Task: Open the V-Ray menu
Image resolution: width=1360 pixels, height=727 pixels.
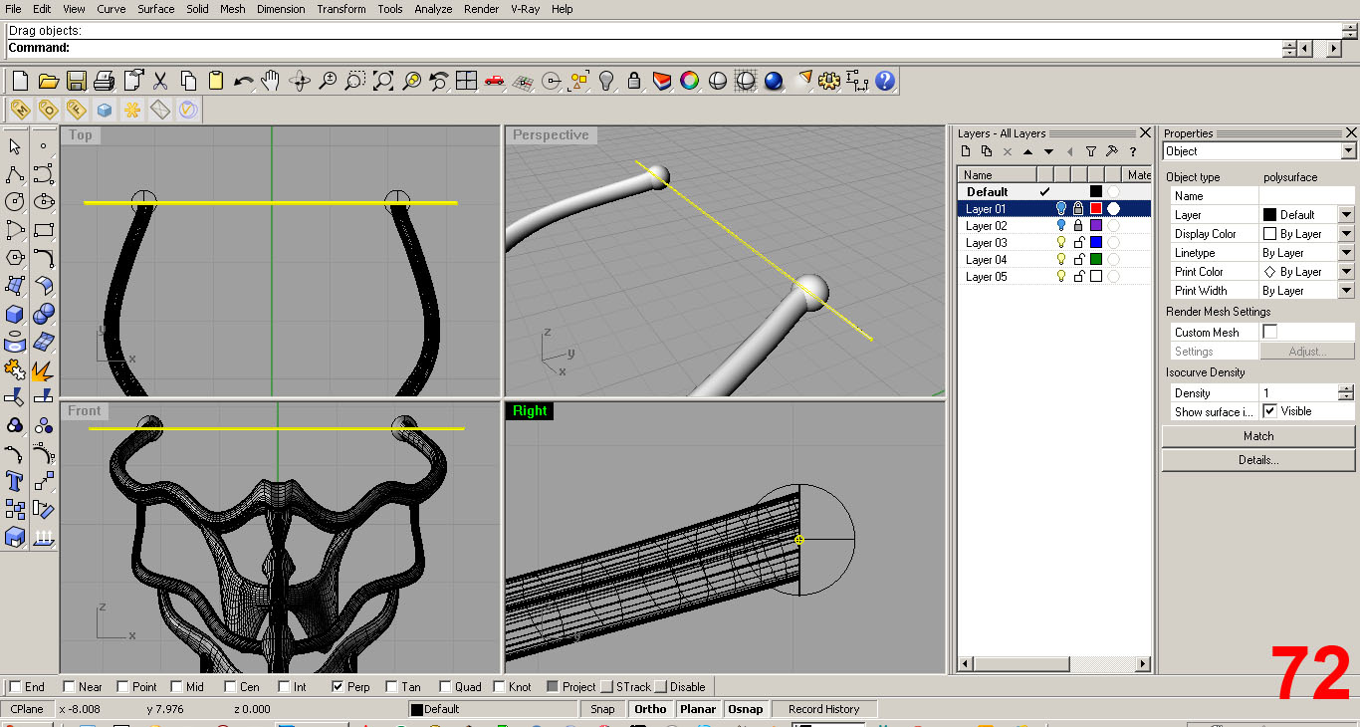Action: point(525,9)
